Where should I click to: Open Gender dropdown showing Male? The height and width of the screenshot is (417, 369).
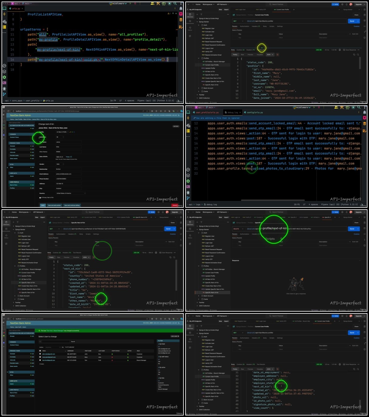(x=60, y=164)
